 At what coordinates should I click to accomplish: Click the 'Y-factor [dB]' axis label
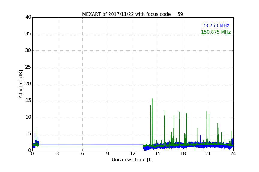point(21,84)
